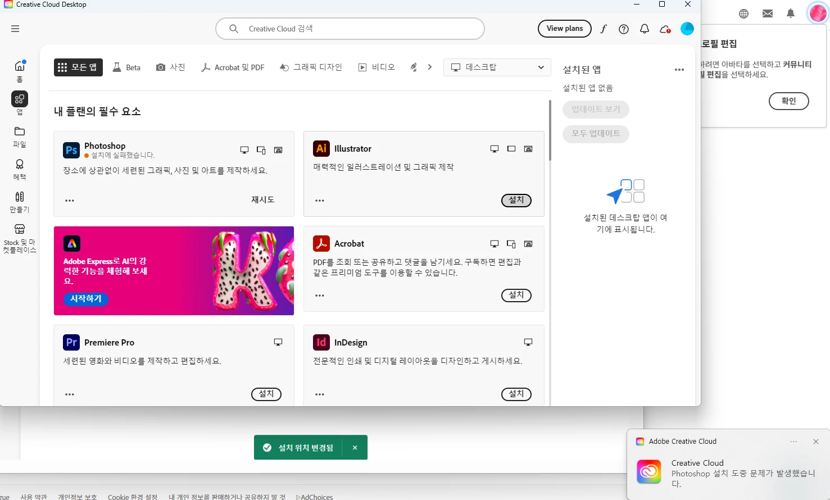Open the 개인정보 보호 footer link

tap(78, 497)
